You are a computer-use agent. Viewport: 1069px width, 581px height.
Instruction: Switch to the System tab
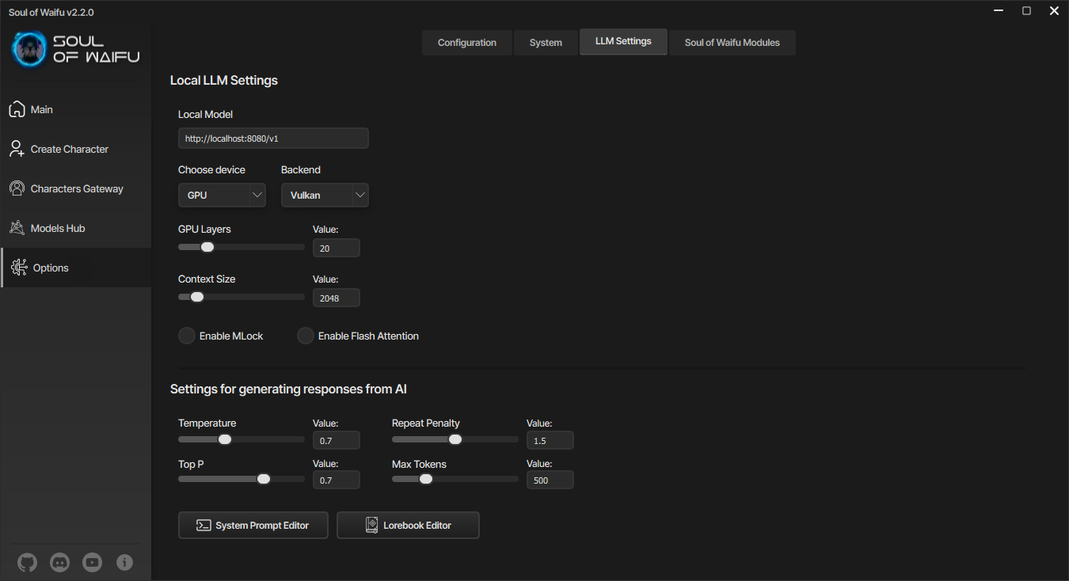pos(546,43)
